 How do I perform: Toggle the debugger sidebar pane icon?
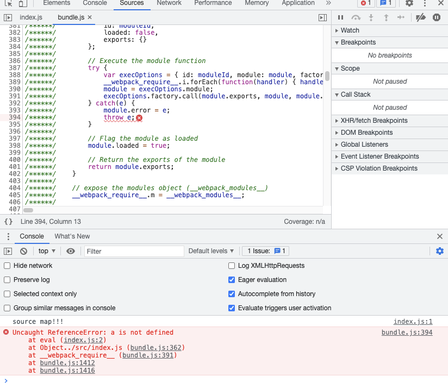tap(322, 18)
